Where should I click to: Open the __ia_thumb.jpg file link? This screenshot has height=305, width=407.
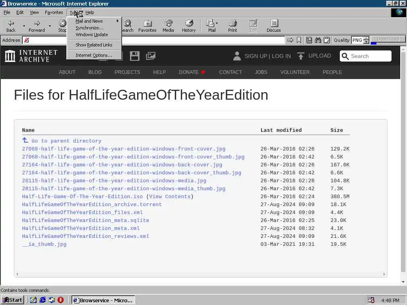[x=44, y=244]
